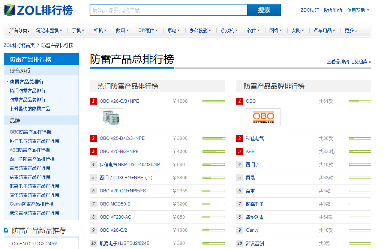The image size is (390, 249).
Task: Open the OBO Bettermann brand logo image
Action: point(263,117)
